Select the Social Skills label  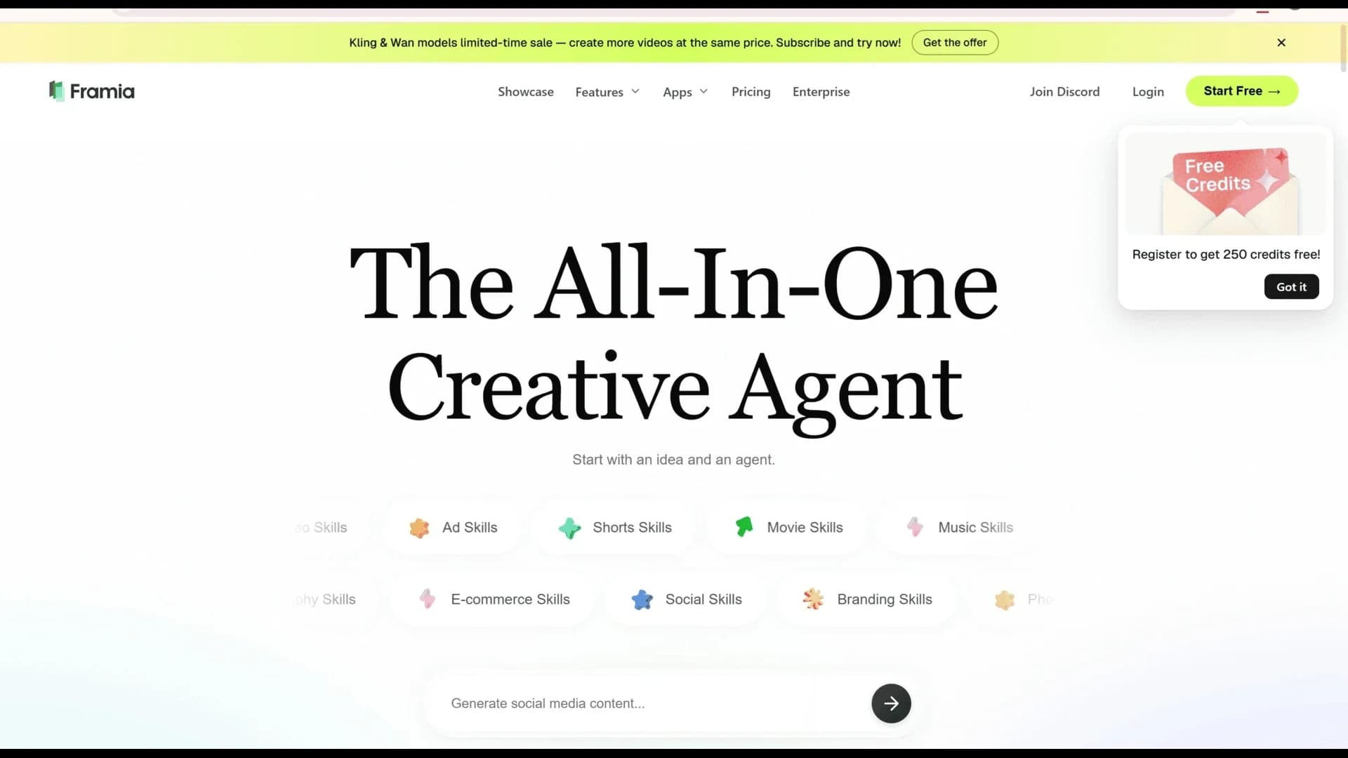(x=703, y=599)
